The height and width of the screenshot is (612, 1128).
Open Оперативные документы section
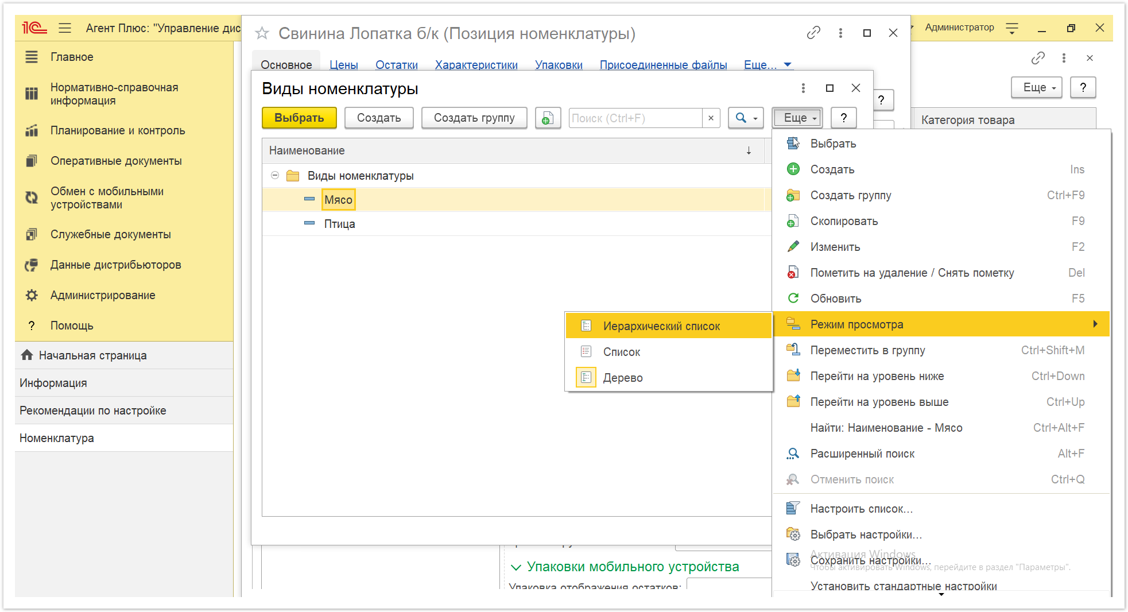coord(116,161)
